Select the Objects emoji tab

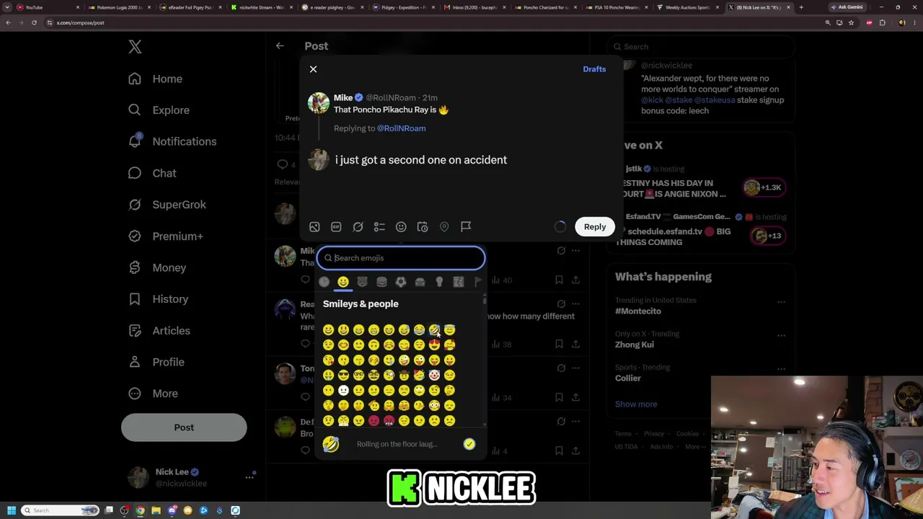[x=439, y=282]
